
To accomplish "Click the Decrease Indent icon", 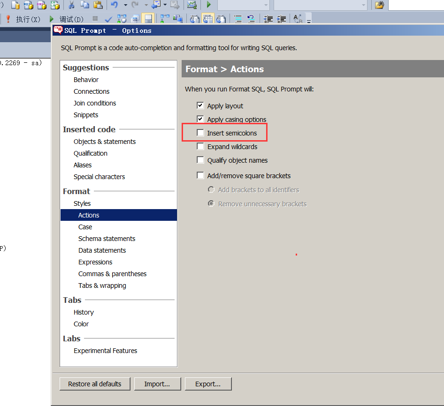I will (x=268, y=19).
